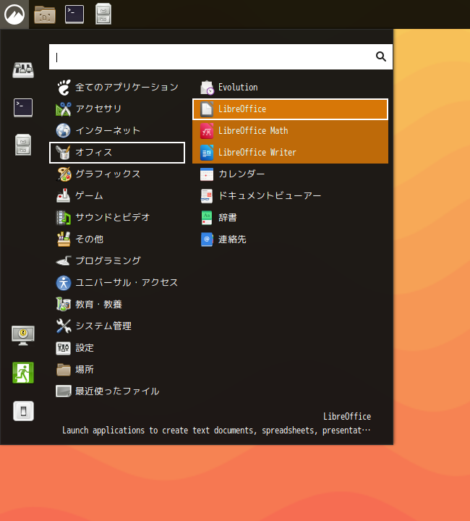470x521 pixels.
Task: Open the 場所 places category
Action: 117,370
